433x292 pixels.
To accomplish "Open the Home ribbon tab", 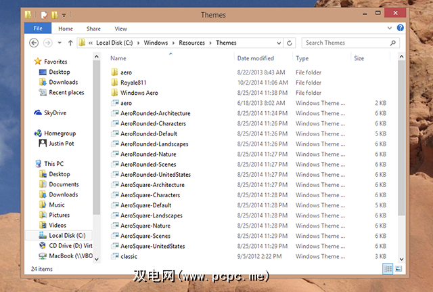I will [66, 28].
